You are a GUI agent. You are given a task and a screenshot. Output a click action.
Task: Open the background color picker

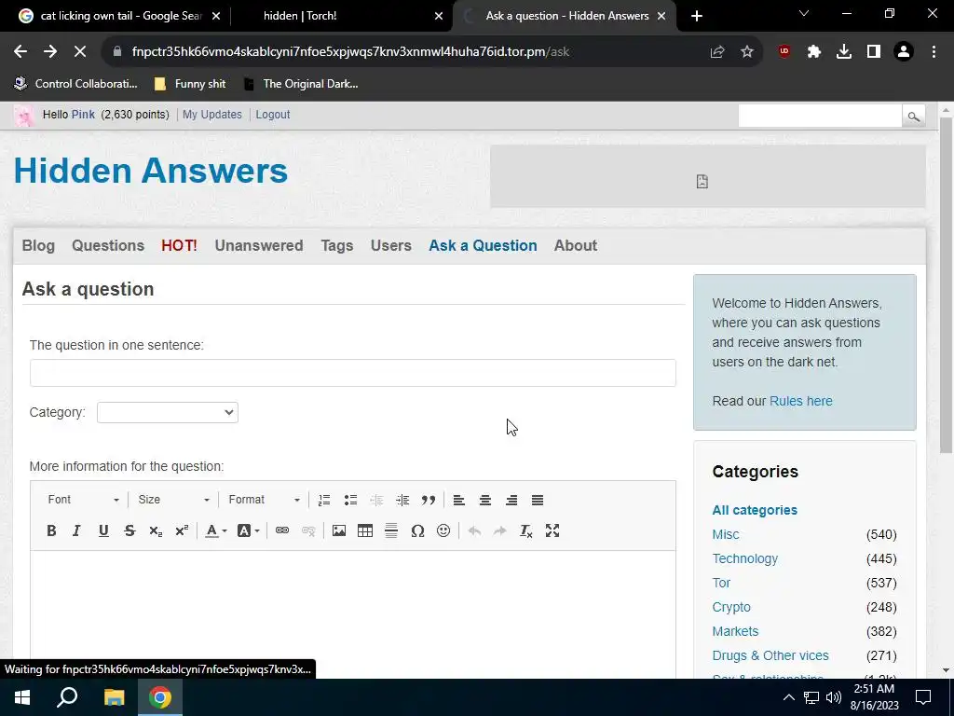pyautogui.click(x=248, y=530)
